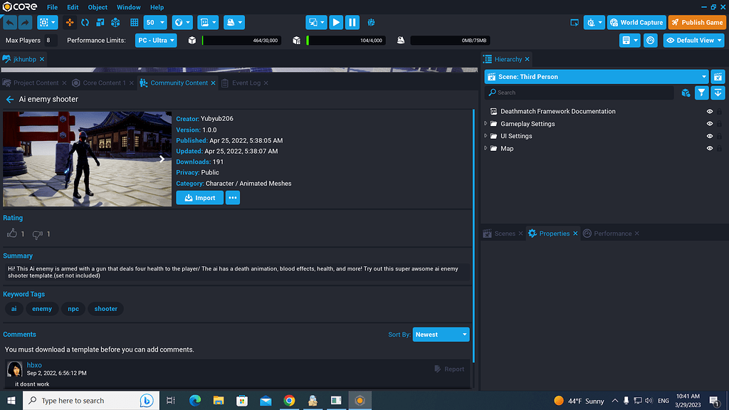Open the Scene: Third Person dropdown
729x410 pixels.
[597, 77]
